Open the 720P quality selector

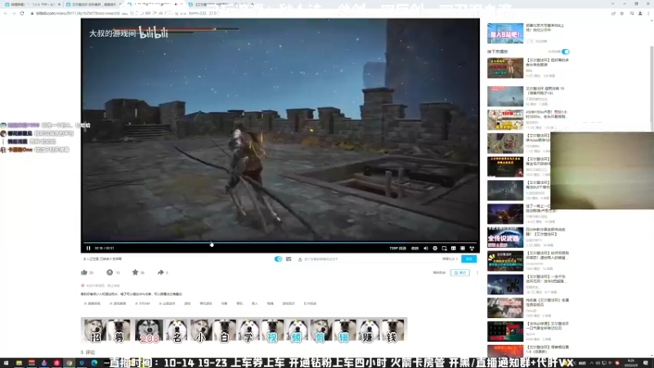pyautogui.click(x=397, y=249)
